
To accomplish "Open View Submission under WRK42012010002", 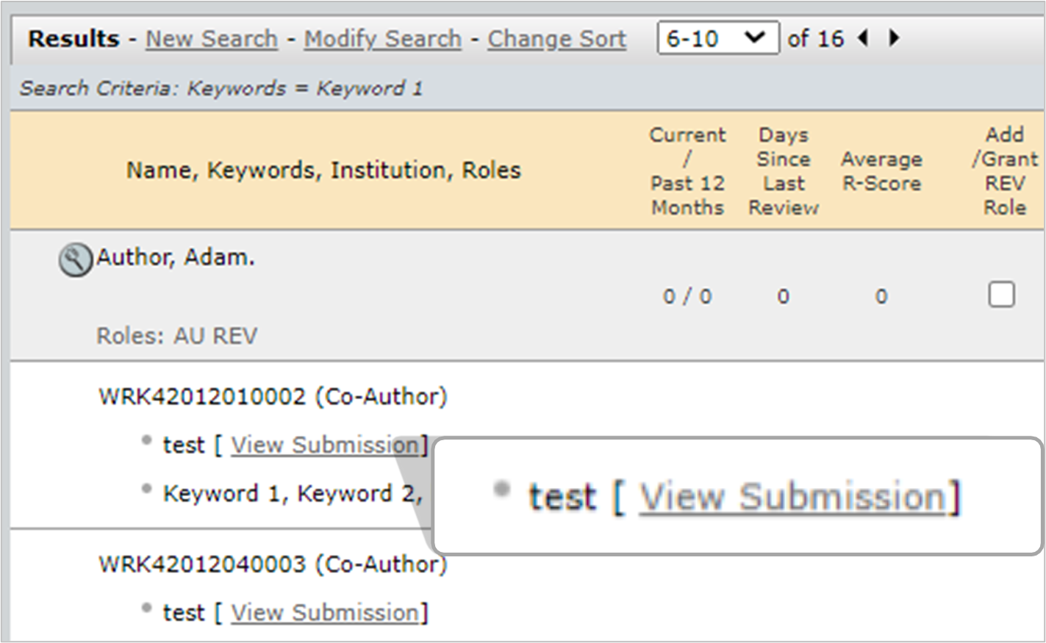I will 324,445.
